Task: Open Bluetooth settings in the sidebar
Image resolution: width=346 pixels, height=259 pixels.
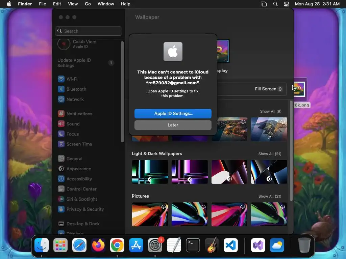Action: pyautogui.click(x=76, y=89)
